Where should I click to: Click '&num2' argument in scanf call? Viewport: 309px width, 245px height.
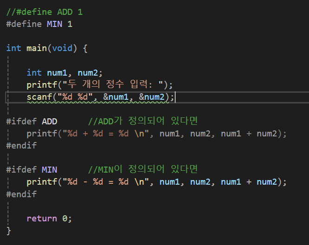pos(151,97)
